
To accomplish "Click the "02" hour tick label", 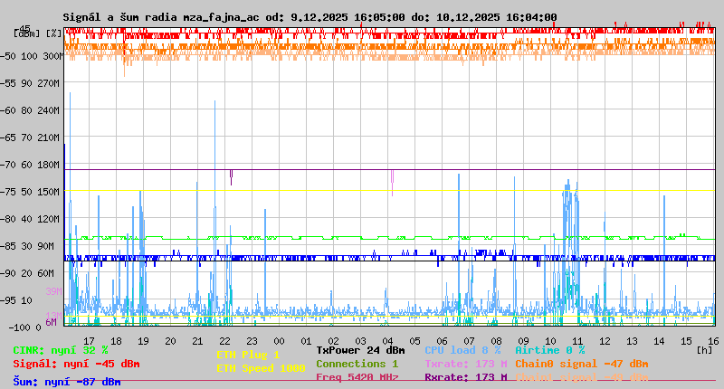I will pos(333,341).
